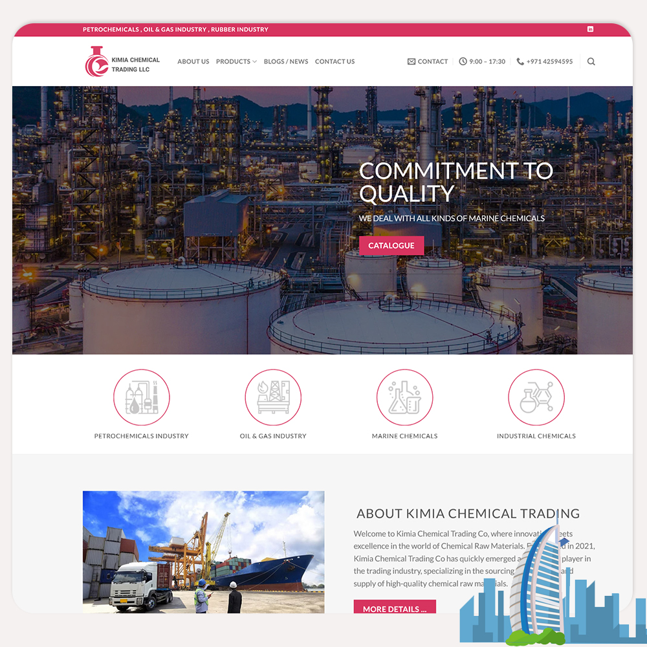Call the +971 42594595 phone link

545,61
